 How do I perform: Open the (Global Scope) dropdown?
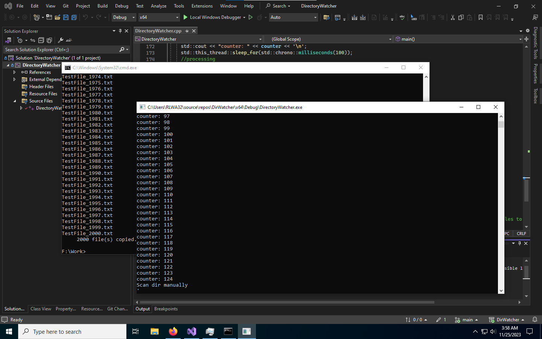(328, 39)
